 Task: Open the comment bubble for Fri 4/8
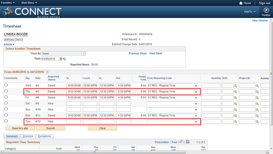coord(6,97)
